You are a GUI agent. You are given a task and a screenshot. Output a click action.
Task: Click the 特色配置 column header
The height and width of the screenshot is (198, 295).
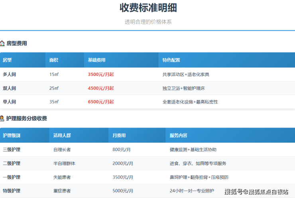(171, 60)
